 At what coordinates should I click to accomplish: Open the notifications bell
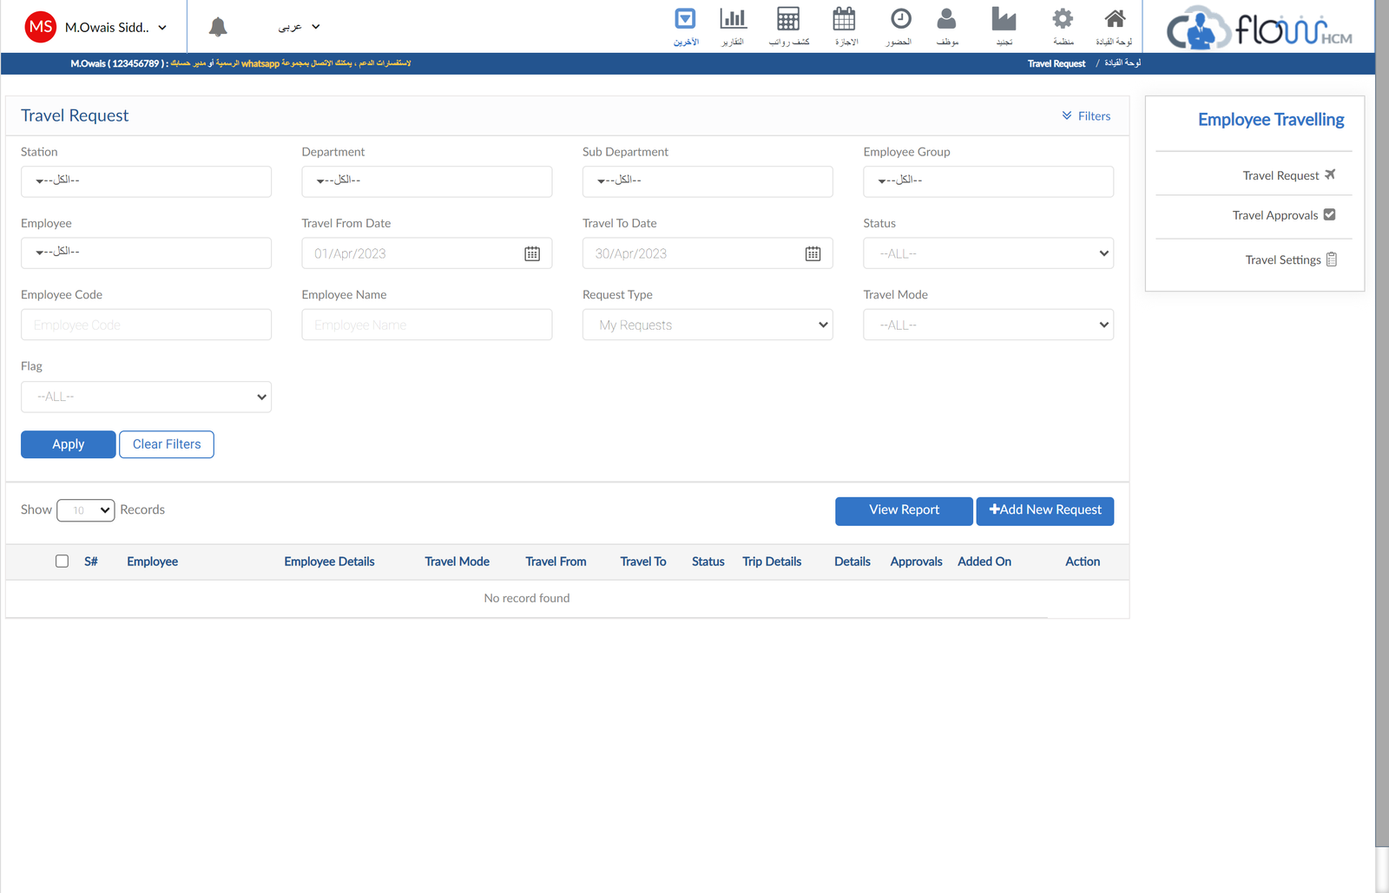[218, 27]
